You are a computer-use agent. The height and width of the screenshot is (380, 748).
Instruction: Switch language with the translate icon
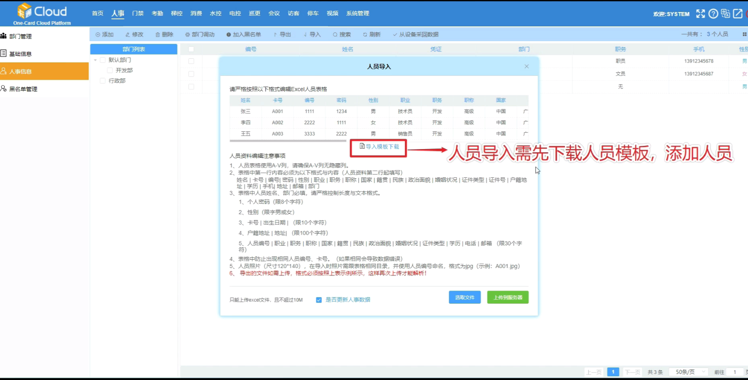tap(725, 14)
